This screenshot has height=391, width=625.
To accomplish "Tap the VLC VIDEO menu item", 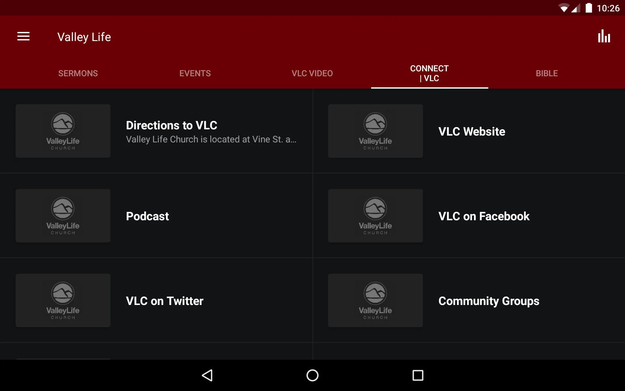I will 312,73.
